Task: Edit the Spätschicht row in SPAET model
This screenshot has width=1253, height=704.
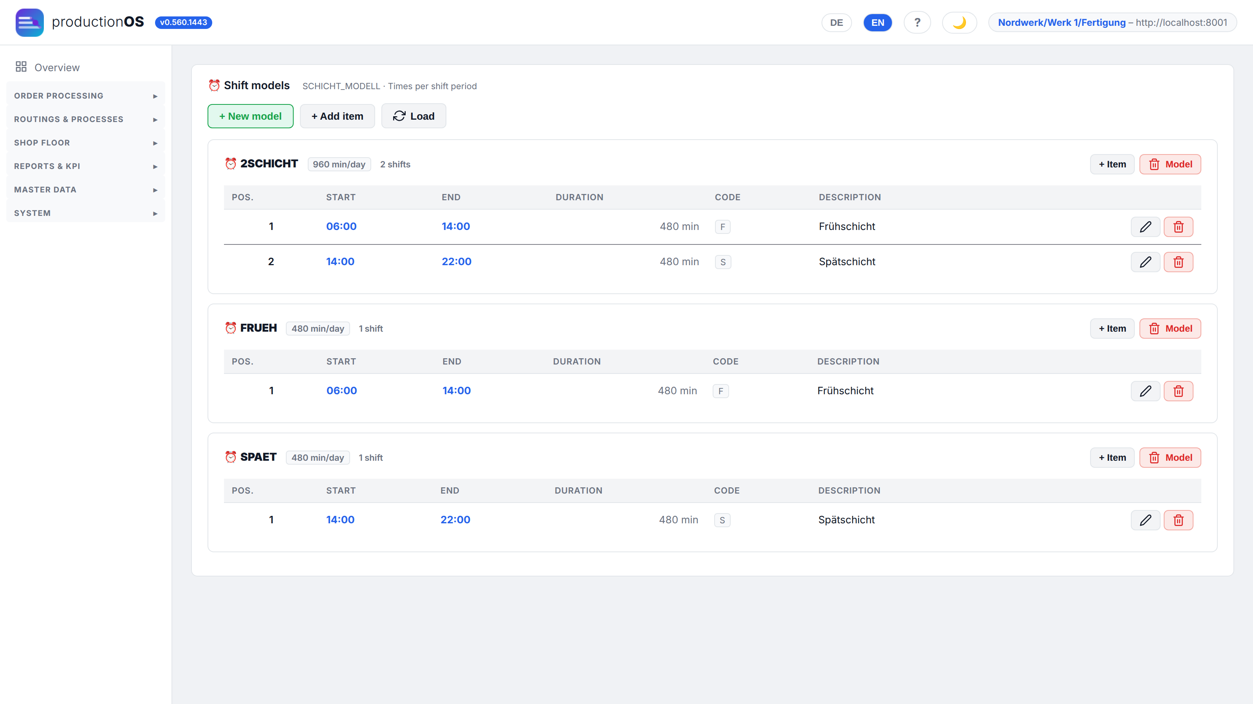Action: tap(1145, 520)
